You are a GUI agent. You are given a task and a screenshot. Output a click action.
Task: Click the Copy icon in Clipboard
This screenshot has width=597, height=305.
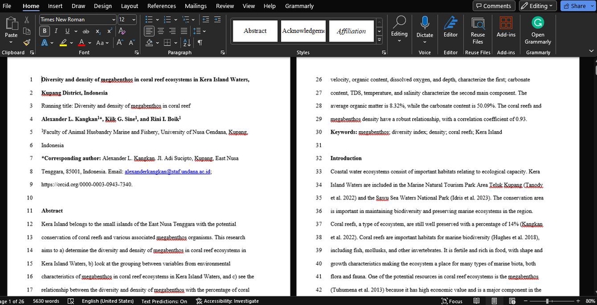click(x=27, y=31)
